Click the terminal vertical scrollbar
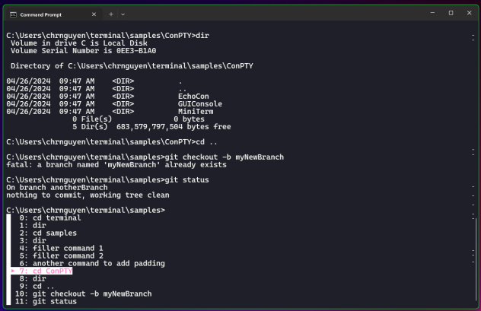Screen dimensions: 481x311 coord(475,152)
